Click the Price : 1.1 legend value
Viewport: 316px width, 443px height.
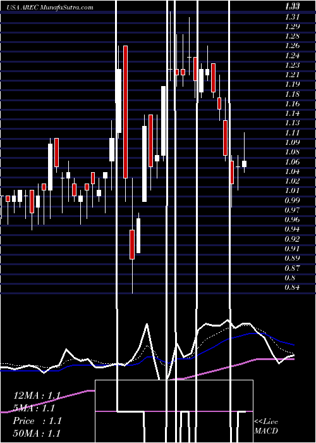(37, 421)
